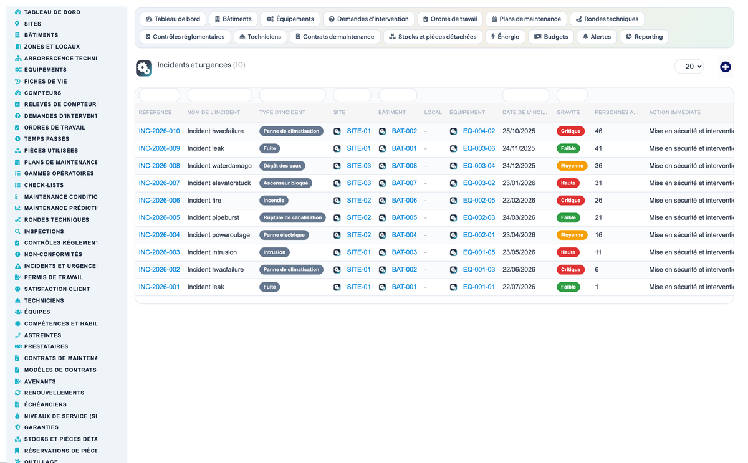The image size is (748, 463).
Task: Click the Temps passés stopwatch icon
Action: click(17, 139)
